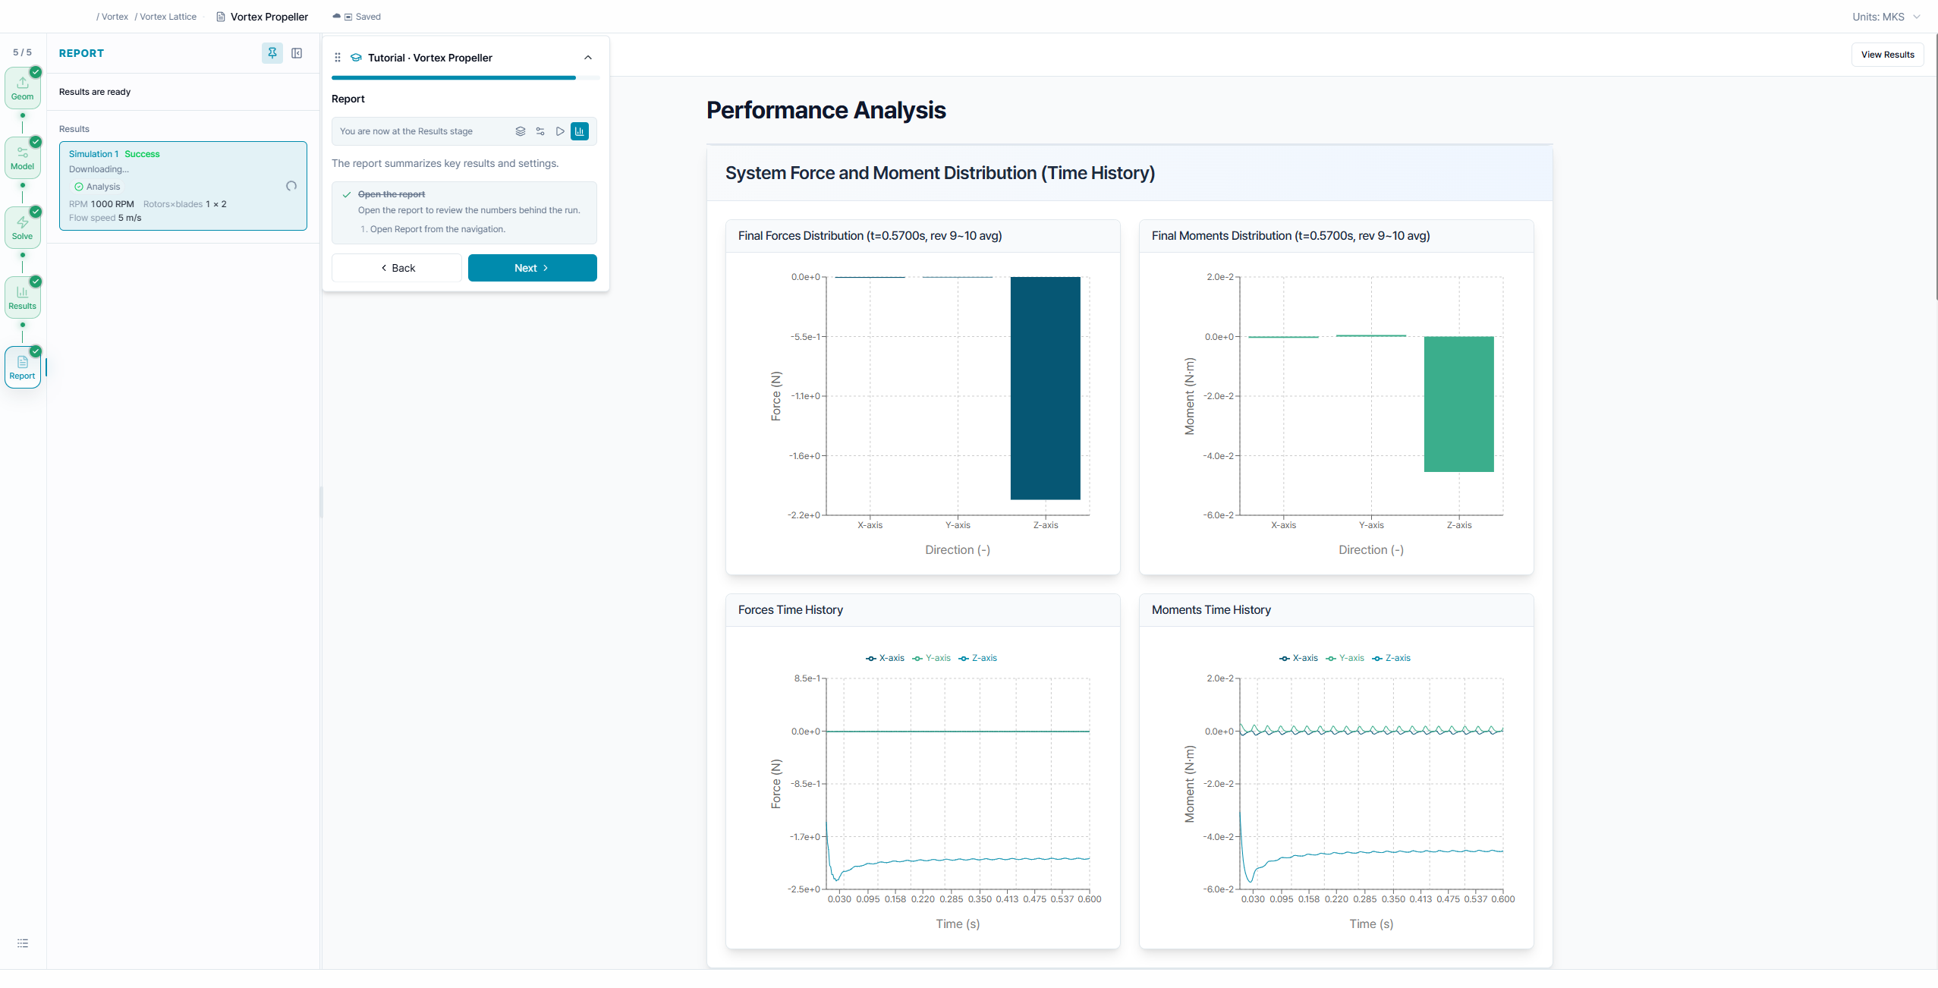Select the Results step icon
Screen dimensions: 1938x988
point(23,297)
